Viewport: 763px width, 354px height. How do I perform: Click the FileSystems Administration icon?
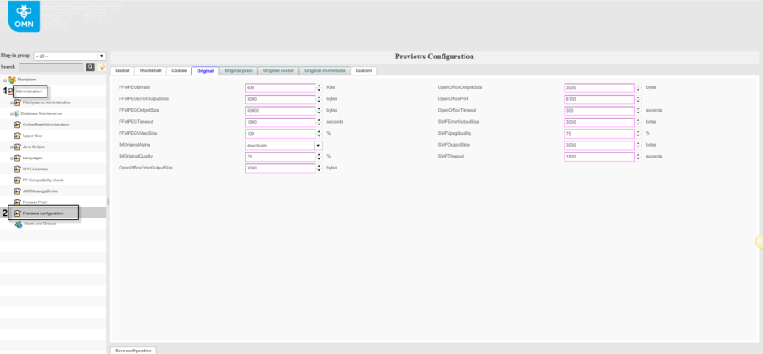point(18,102)
